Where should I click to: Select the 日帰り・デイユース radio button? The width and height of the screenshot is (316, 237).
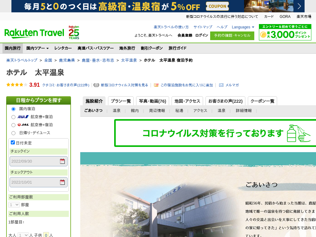click(x=14, y=133)
